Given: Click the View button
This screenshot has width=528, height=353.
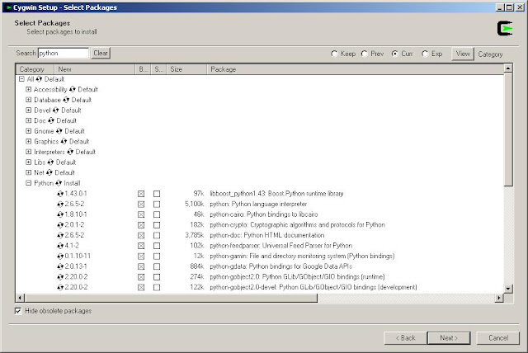Looking at the screenshot, I should pos(463,54).
